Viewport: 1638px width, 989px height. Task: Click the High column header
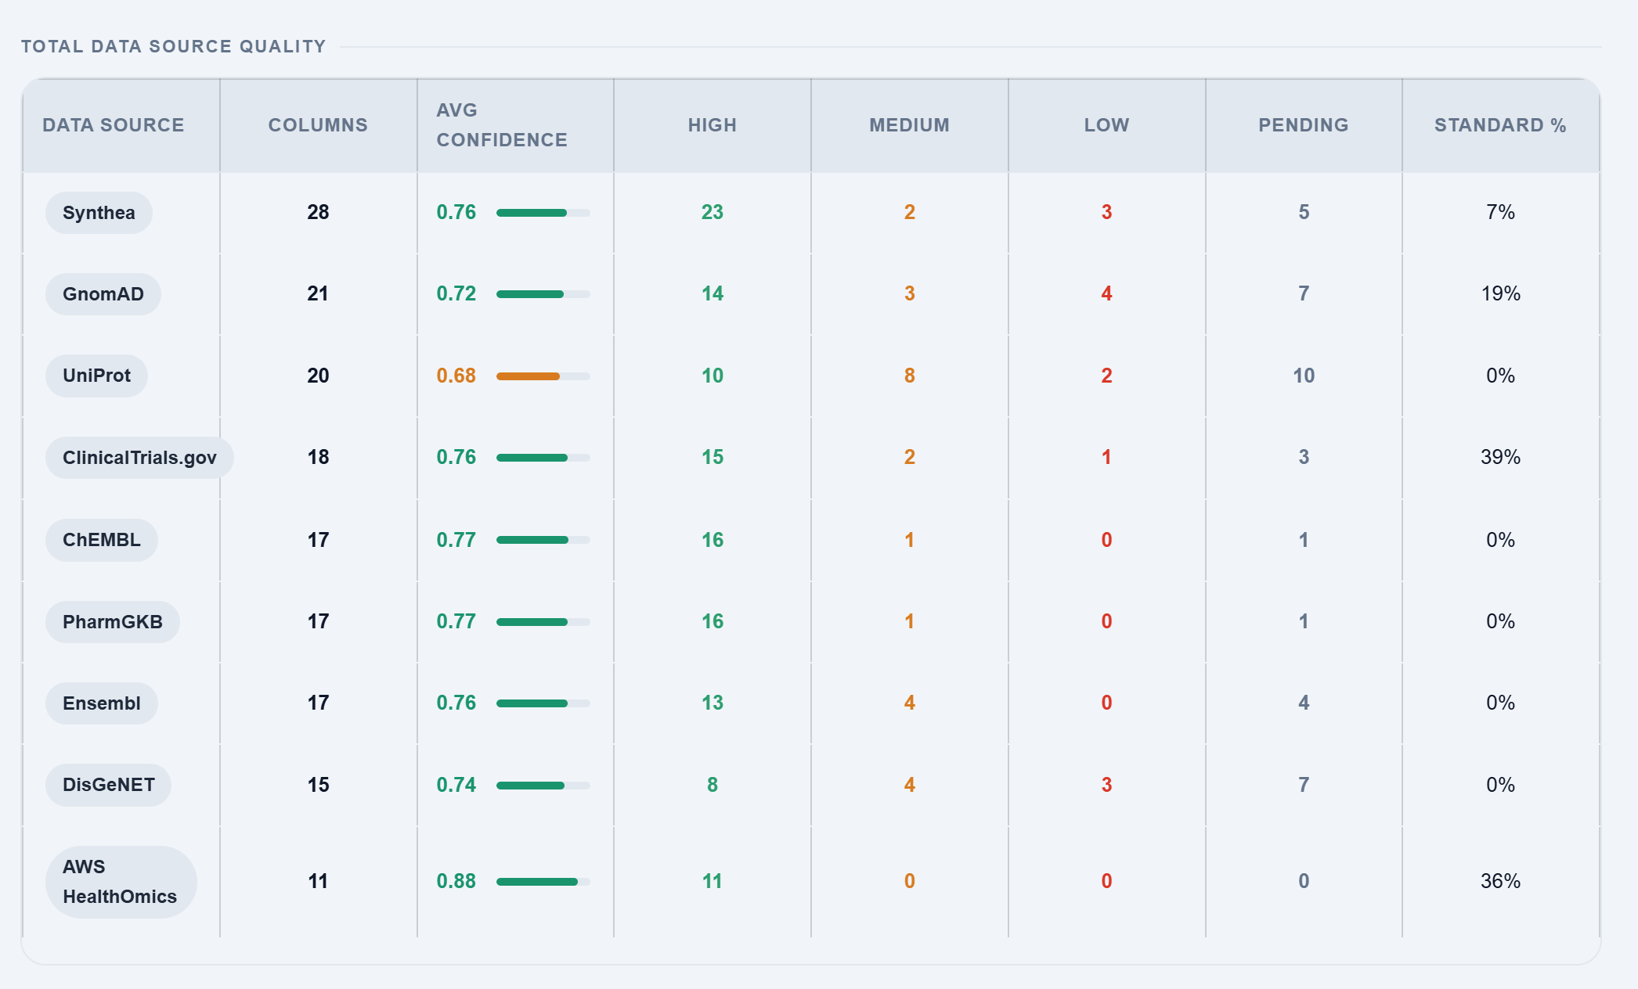[x=713, y=125]
